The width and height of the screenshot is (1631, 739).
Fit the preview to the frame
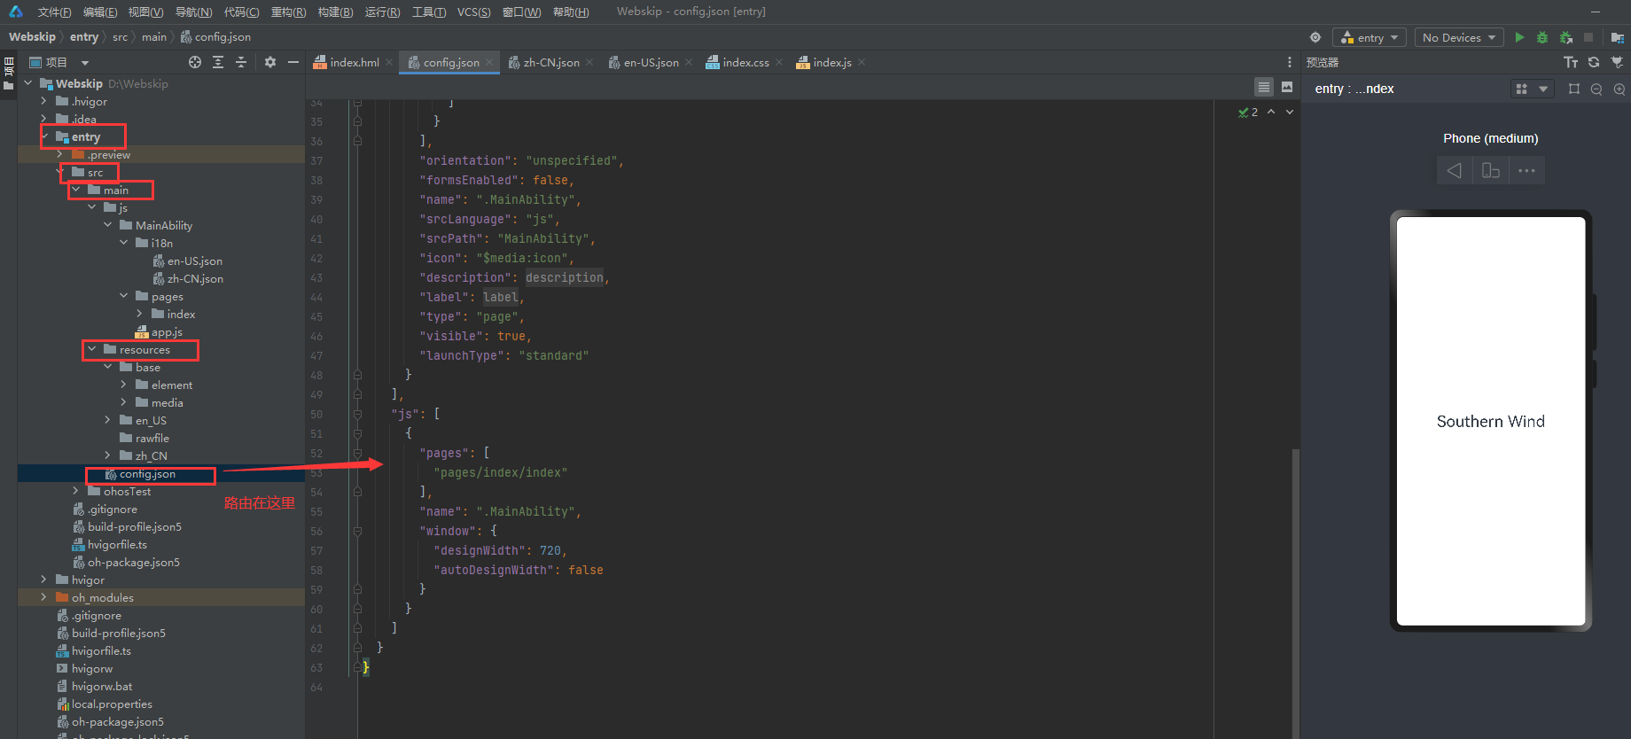[x=1574, y=89]
